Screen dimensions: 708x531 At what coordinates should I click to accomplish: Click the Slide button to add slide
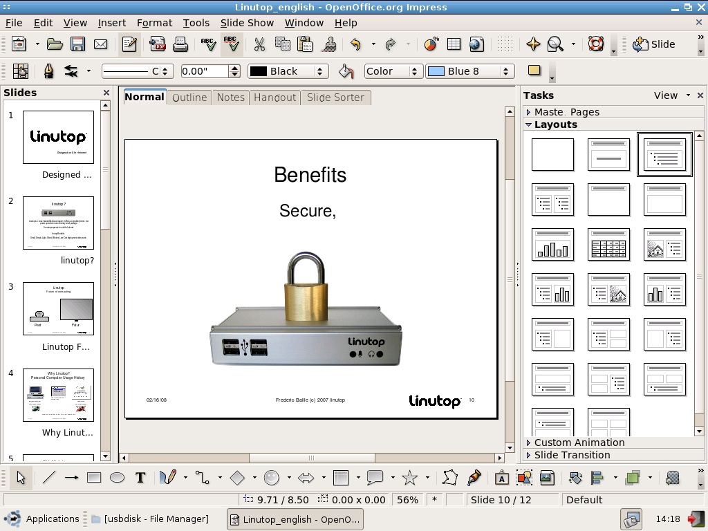653,44
